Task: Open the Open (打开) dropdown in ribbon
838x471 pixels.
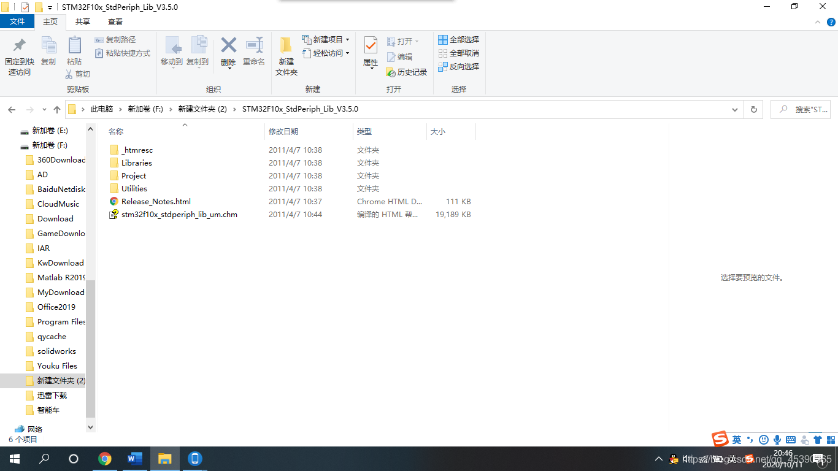Action: 403,41
